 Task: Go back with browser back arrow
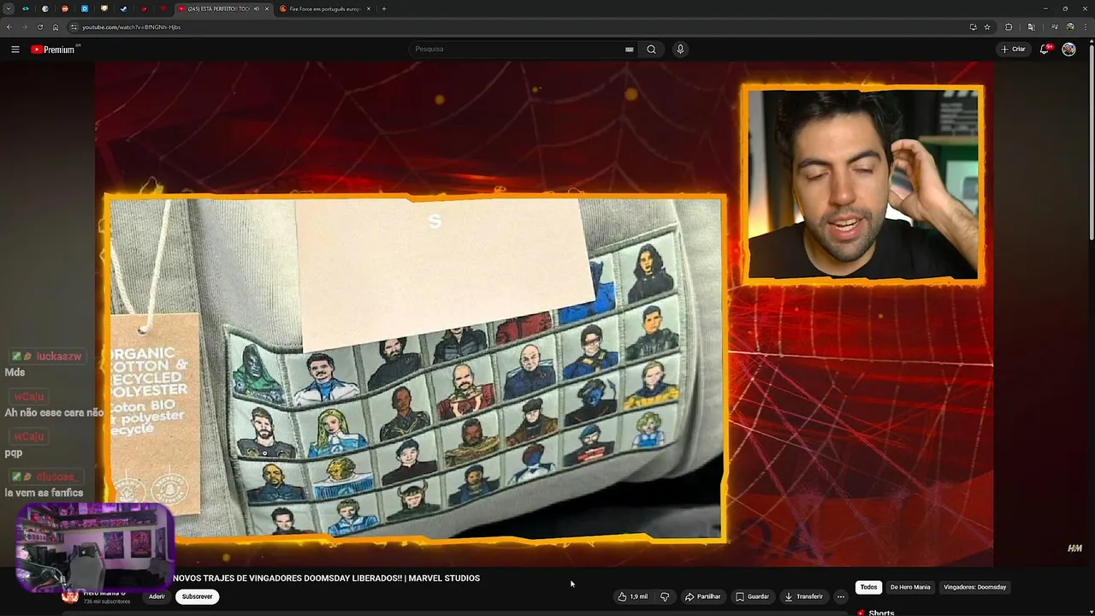coord(9,27)
